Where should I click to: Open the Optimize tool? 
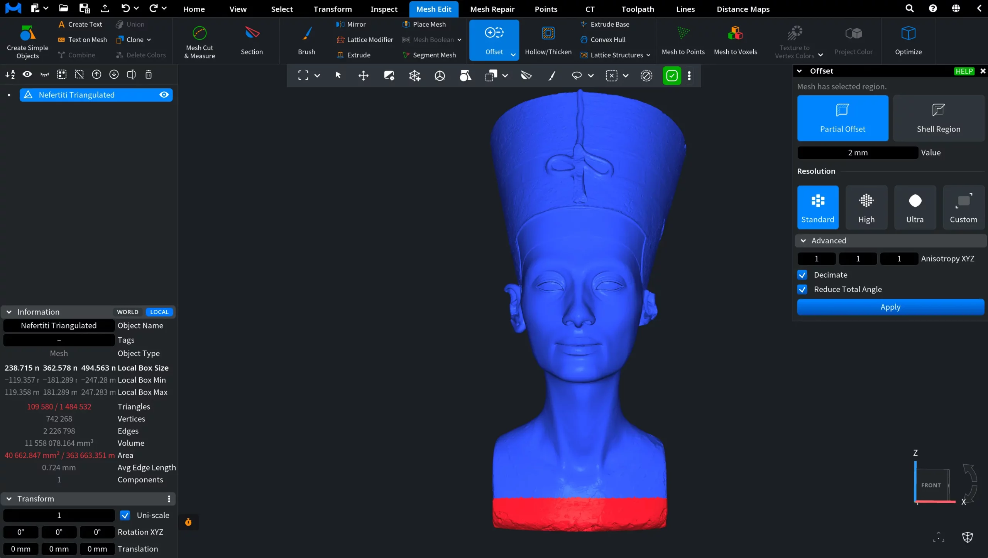pos(908,40)
